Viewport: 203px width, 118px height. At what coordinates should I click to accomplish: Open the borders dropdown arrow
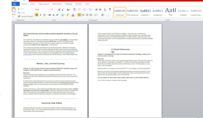click(x=110, y=15)
